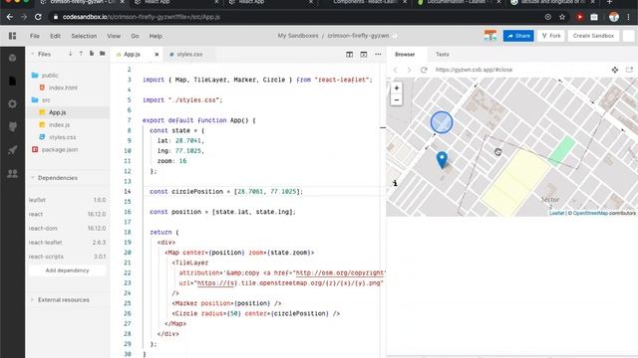
Task: Open the Go menu
Action: click(135, 36)
